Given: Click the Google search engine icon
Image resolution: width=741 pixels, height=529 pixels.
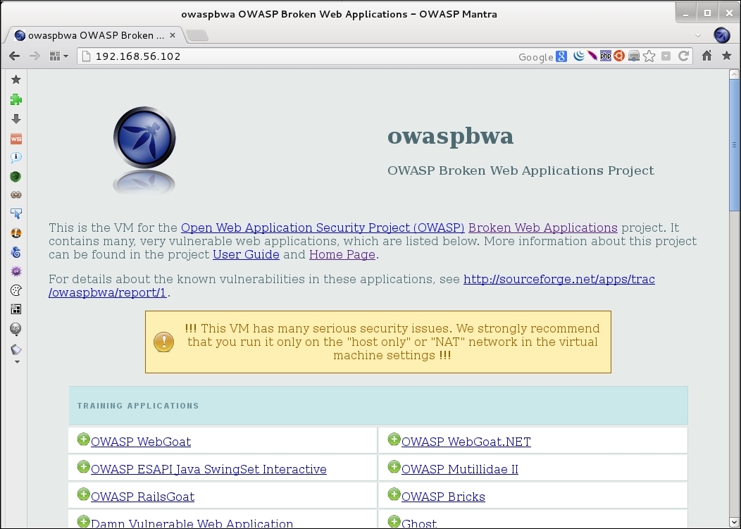Looking at the screenshot, I should pos(561,56).
